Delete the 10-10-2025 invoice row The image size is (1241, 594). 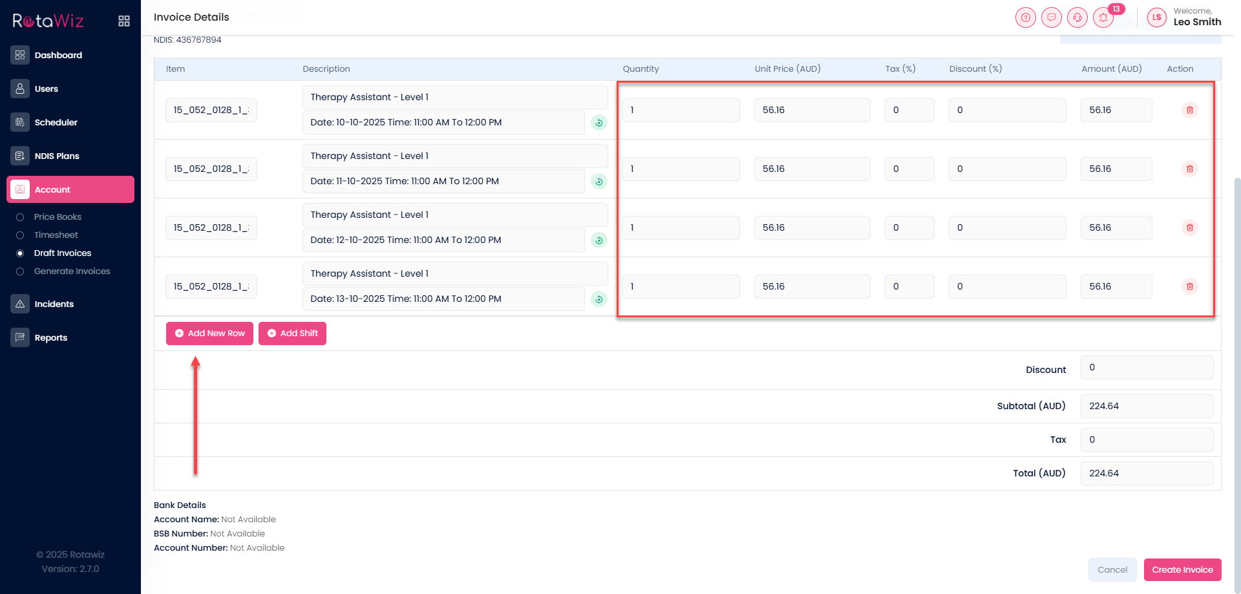[x=1189, y=110]
